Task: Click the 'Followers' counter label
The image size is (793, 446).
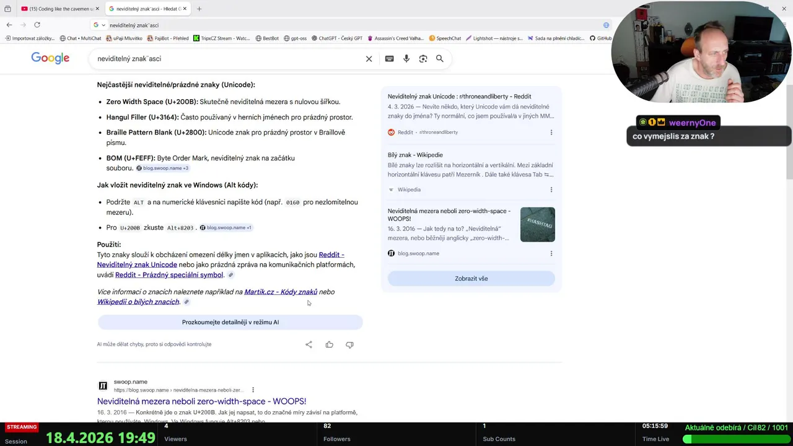Action: point(337,439)
